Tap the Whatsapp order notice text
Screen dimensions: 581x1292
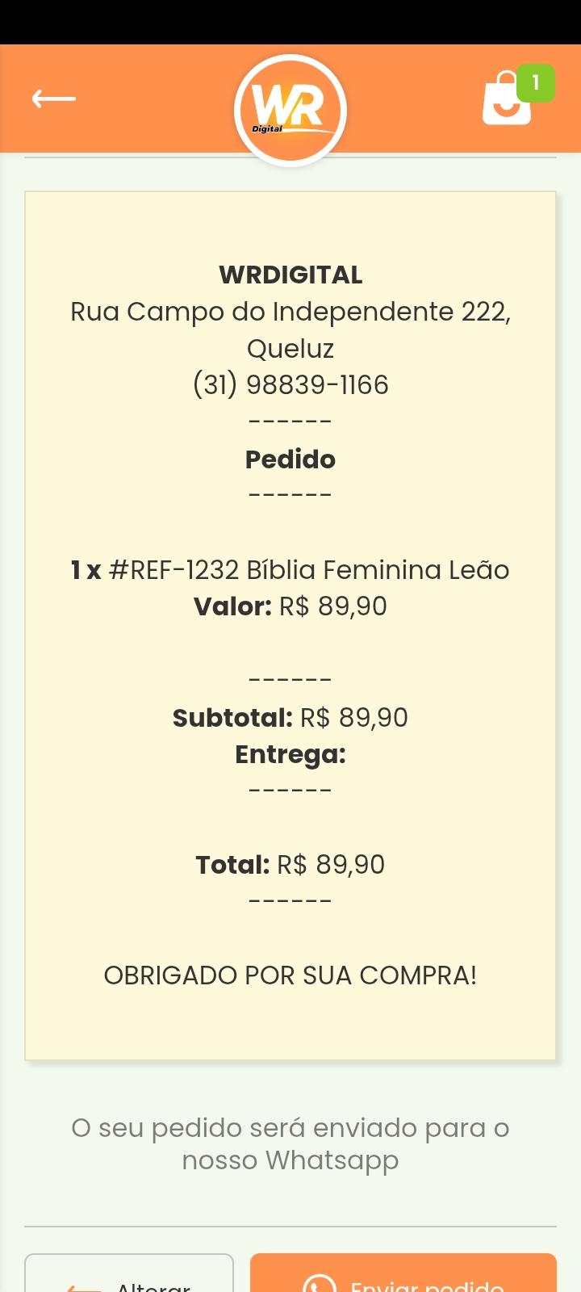[x=290, y=1144]
